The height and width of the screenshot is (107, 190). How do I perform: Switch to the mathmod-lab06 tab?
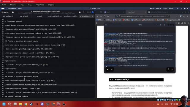(x=55, y=16)
